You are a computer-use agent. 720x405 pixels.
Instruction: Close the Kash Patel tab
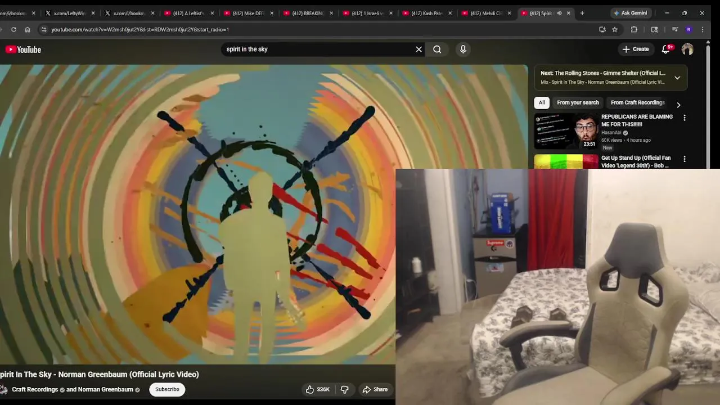point(450,13)
